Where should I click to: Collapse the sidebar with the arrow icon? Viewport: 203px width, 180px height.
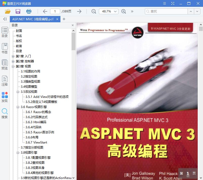click(5, 19)
